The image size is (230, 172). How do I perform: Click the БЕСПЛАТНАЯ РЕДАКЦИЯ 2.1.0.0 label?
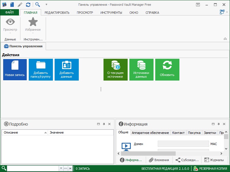(x=165, y=169)
